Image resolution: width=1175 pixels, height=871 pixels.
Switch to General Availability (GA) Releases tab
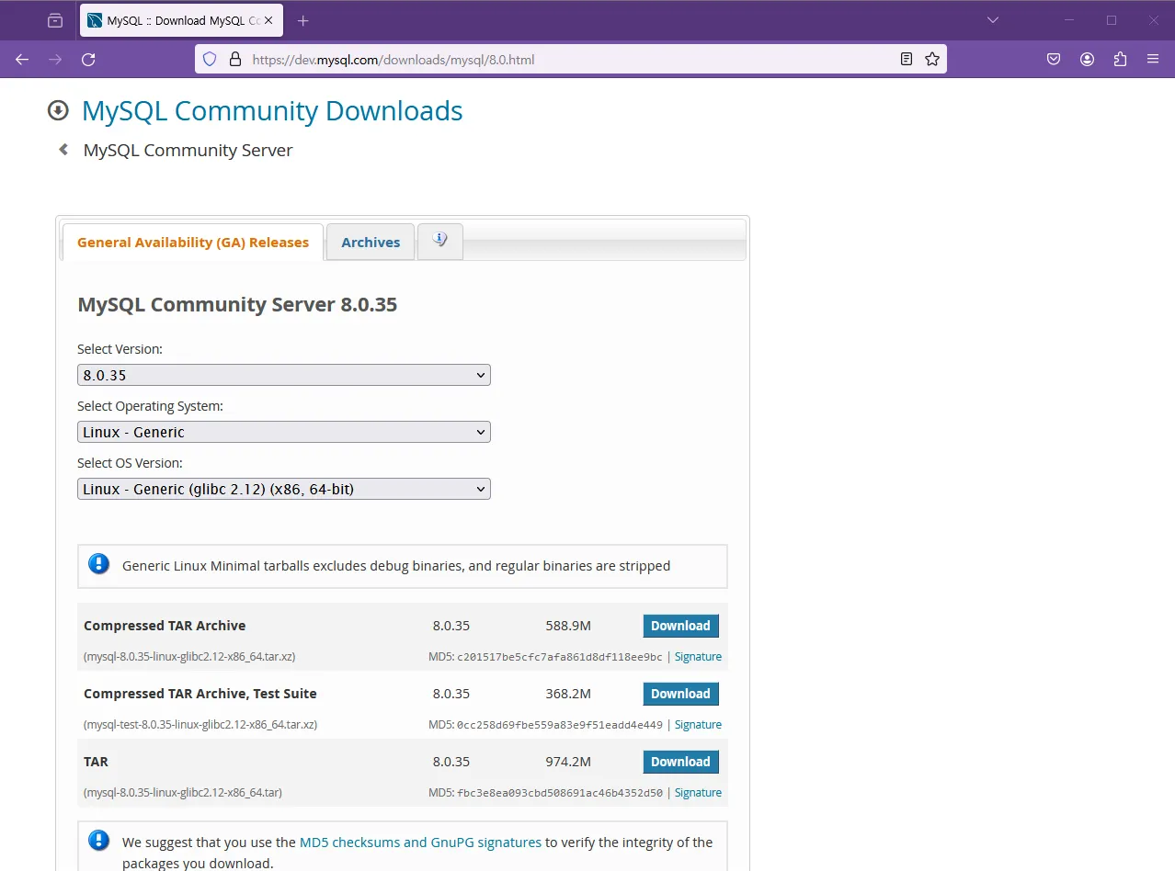pyautogui.click(x=193, y=243)
